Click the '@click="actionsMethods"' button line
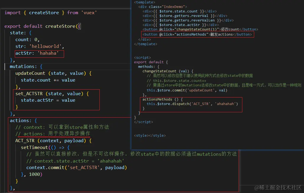 pos(197,34)
